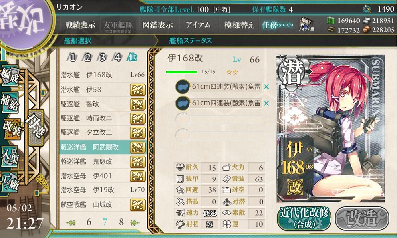Screen dimensions: 397x238
Task: Open the 図鑑表示 encyclopedia menu
Action: [x=157, y=25]
